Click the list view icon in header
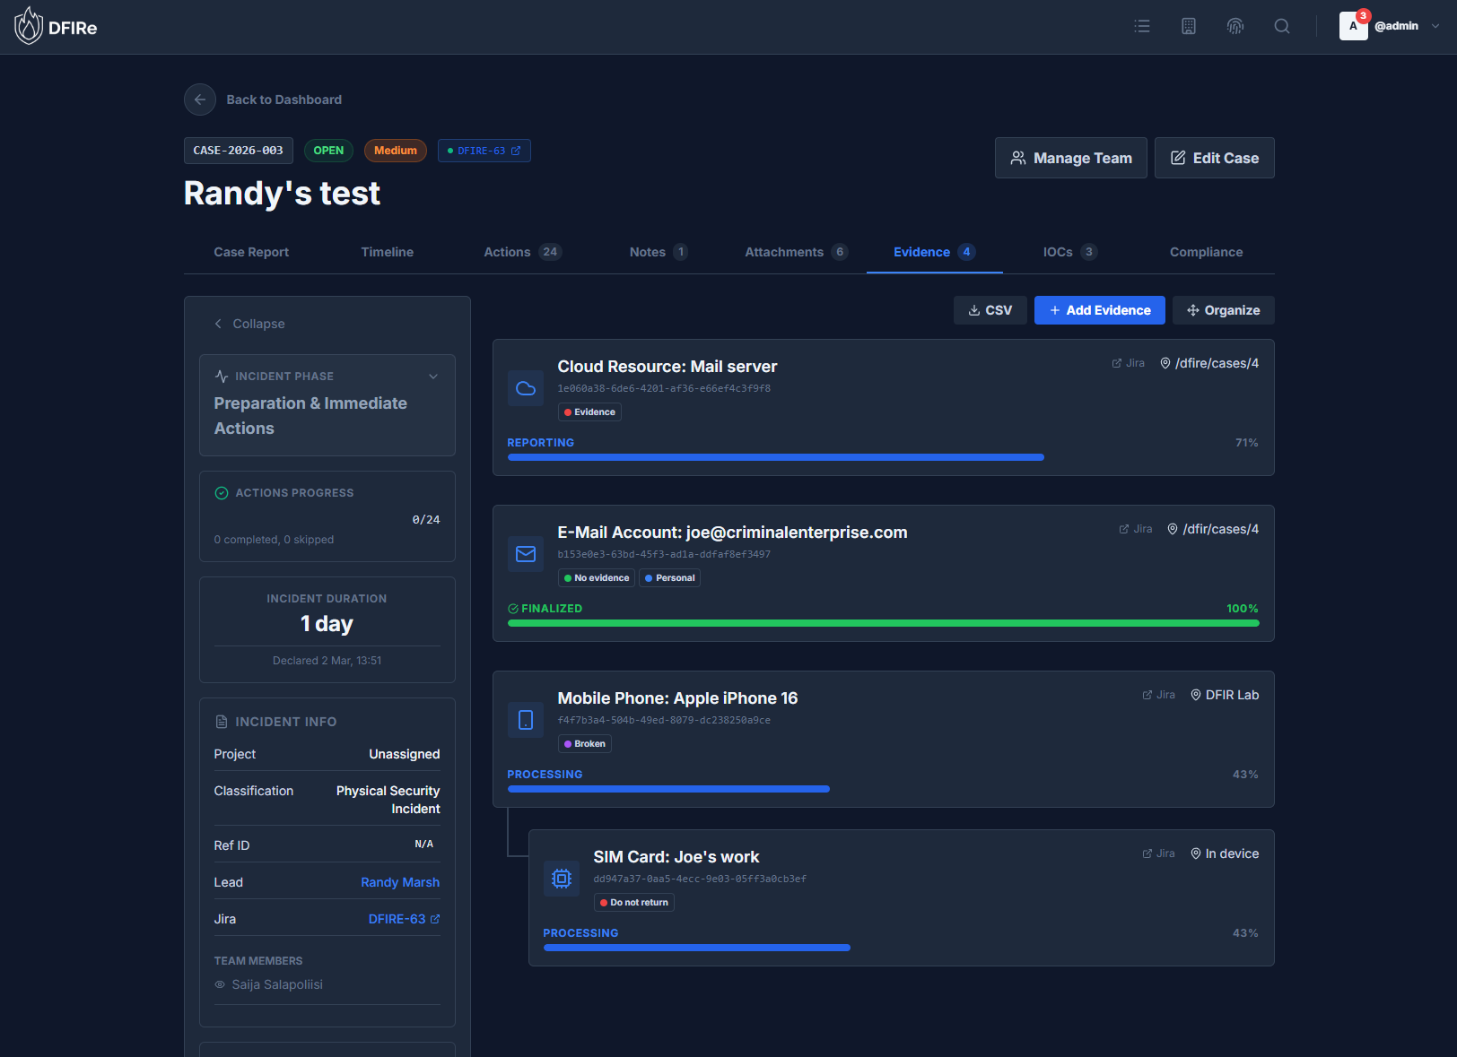Viewport: 1457px width, 1057px height. coord(1142,26)
